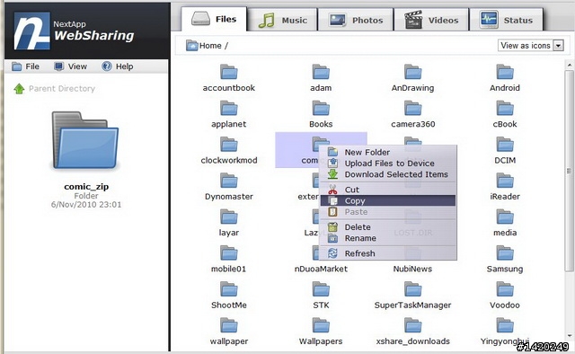The width and height of the screenshot is (575, 354).
Task: Select the layar folder icon
Action: click(x=229, y=217)
